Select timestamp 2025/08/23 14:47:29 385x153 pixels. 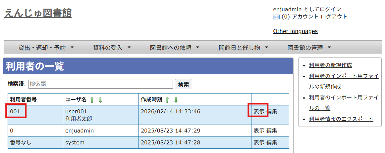pyautogui.click(x=170, y=131)
